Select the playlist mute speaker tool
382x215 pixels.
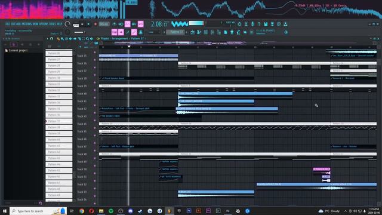tap(70, 39)
